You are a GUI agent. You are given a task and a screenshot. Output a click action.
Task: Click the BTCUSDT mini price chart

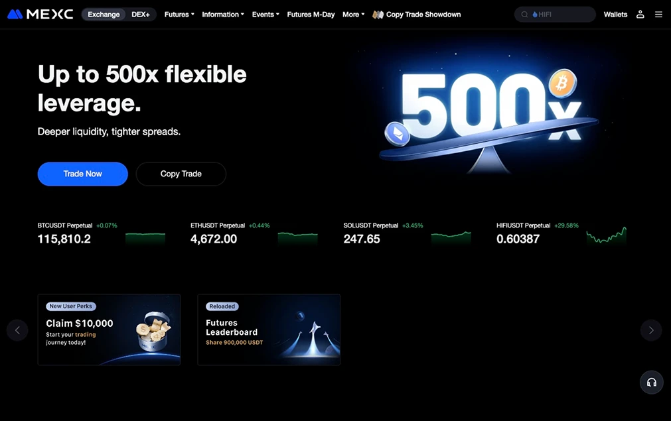pos(145,238)
